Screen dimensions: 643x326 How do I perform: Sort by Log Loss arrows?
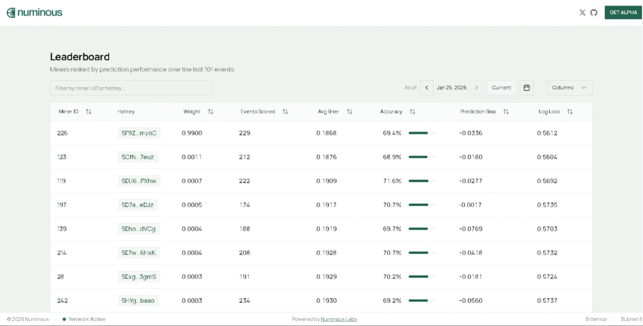click(570, 112)
